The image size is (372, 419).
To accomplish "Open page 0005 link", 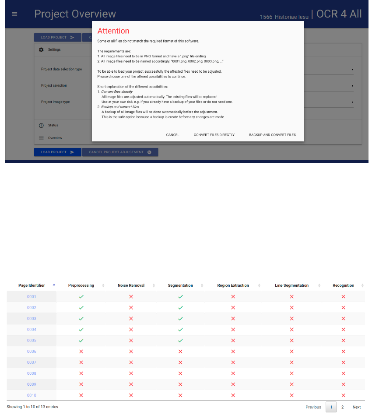I will 32,341.
